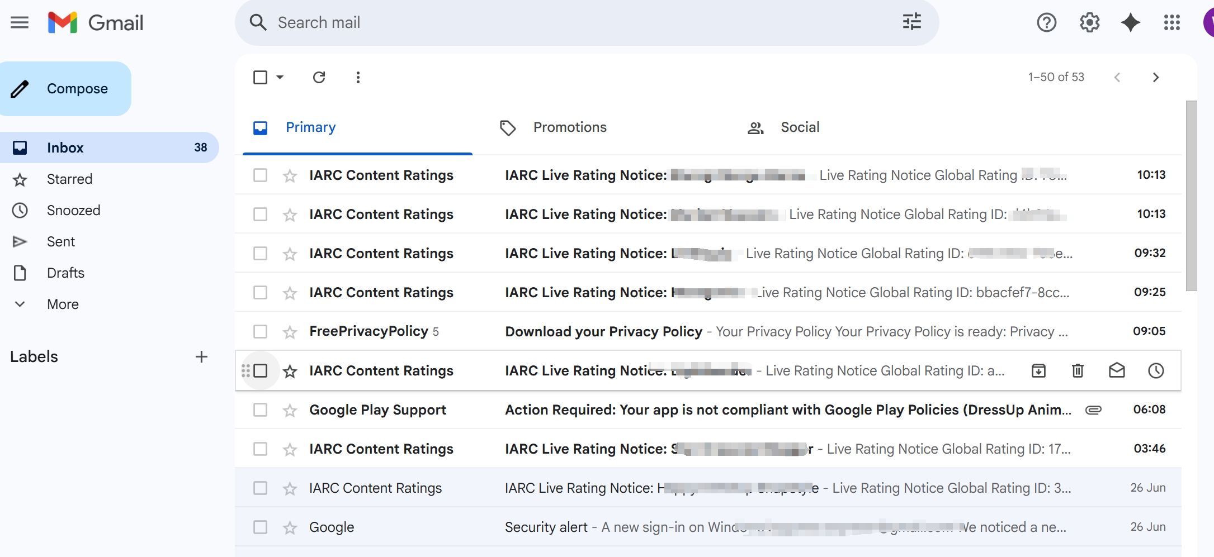Open the Google apps grid
The height and width of the screenshot is (557, 1214).
pos(1172,22)
